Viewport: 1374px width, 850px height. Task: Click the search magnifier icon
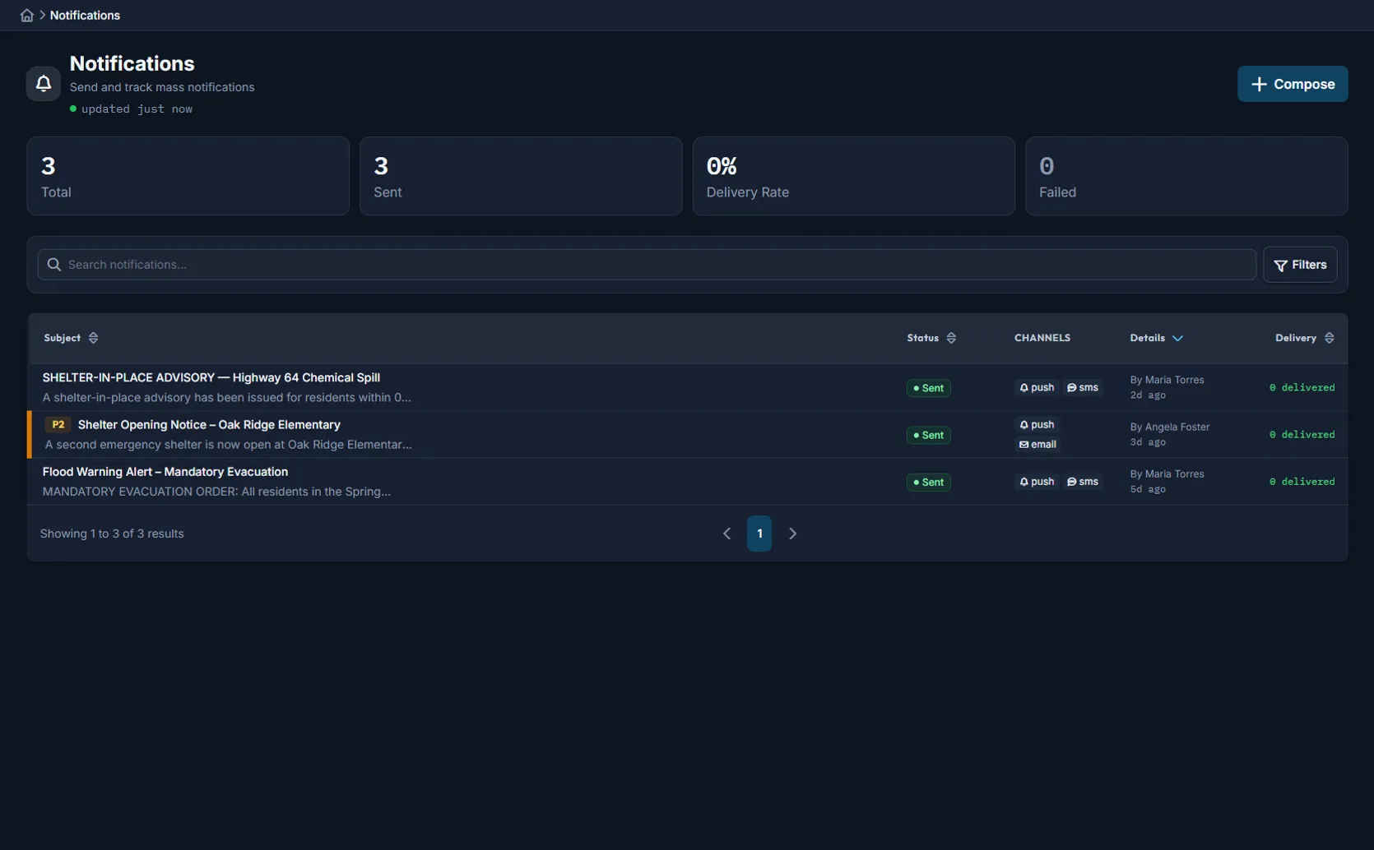point(54,265)
